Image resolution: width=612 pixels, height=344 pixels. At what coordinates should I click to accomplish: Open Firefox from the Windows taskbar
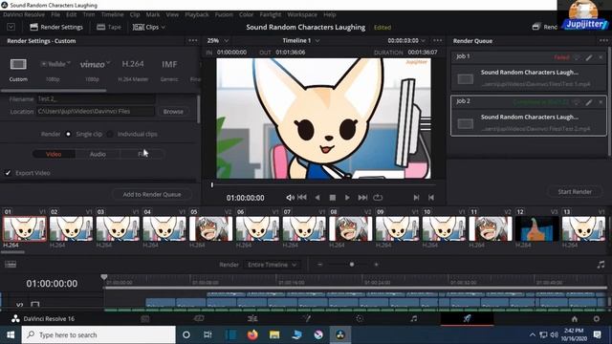pos(252,334)
